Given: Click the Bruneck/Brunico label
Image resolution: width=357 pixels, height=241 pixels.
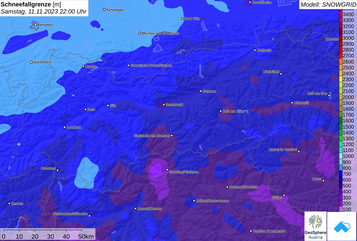Looking at the screenshot, I should [244, 187].
